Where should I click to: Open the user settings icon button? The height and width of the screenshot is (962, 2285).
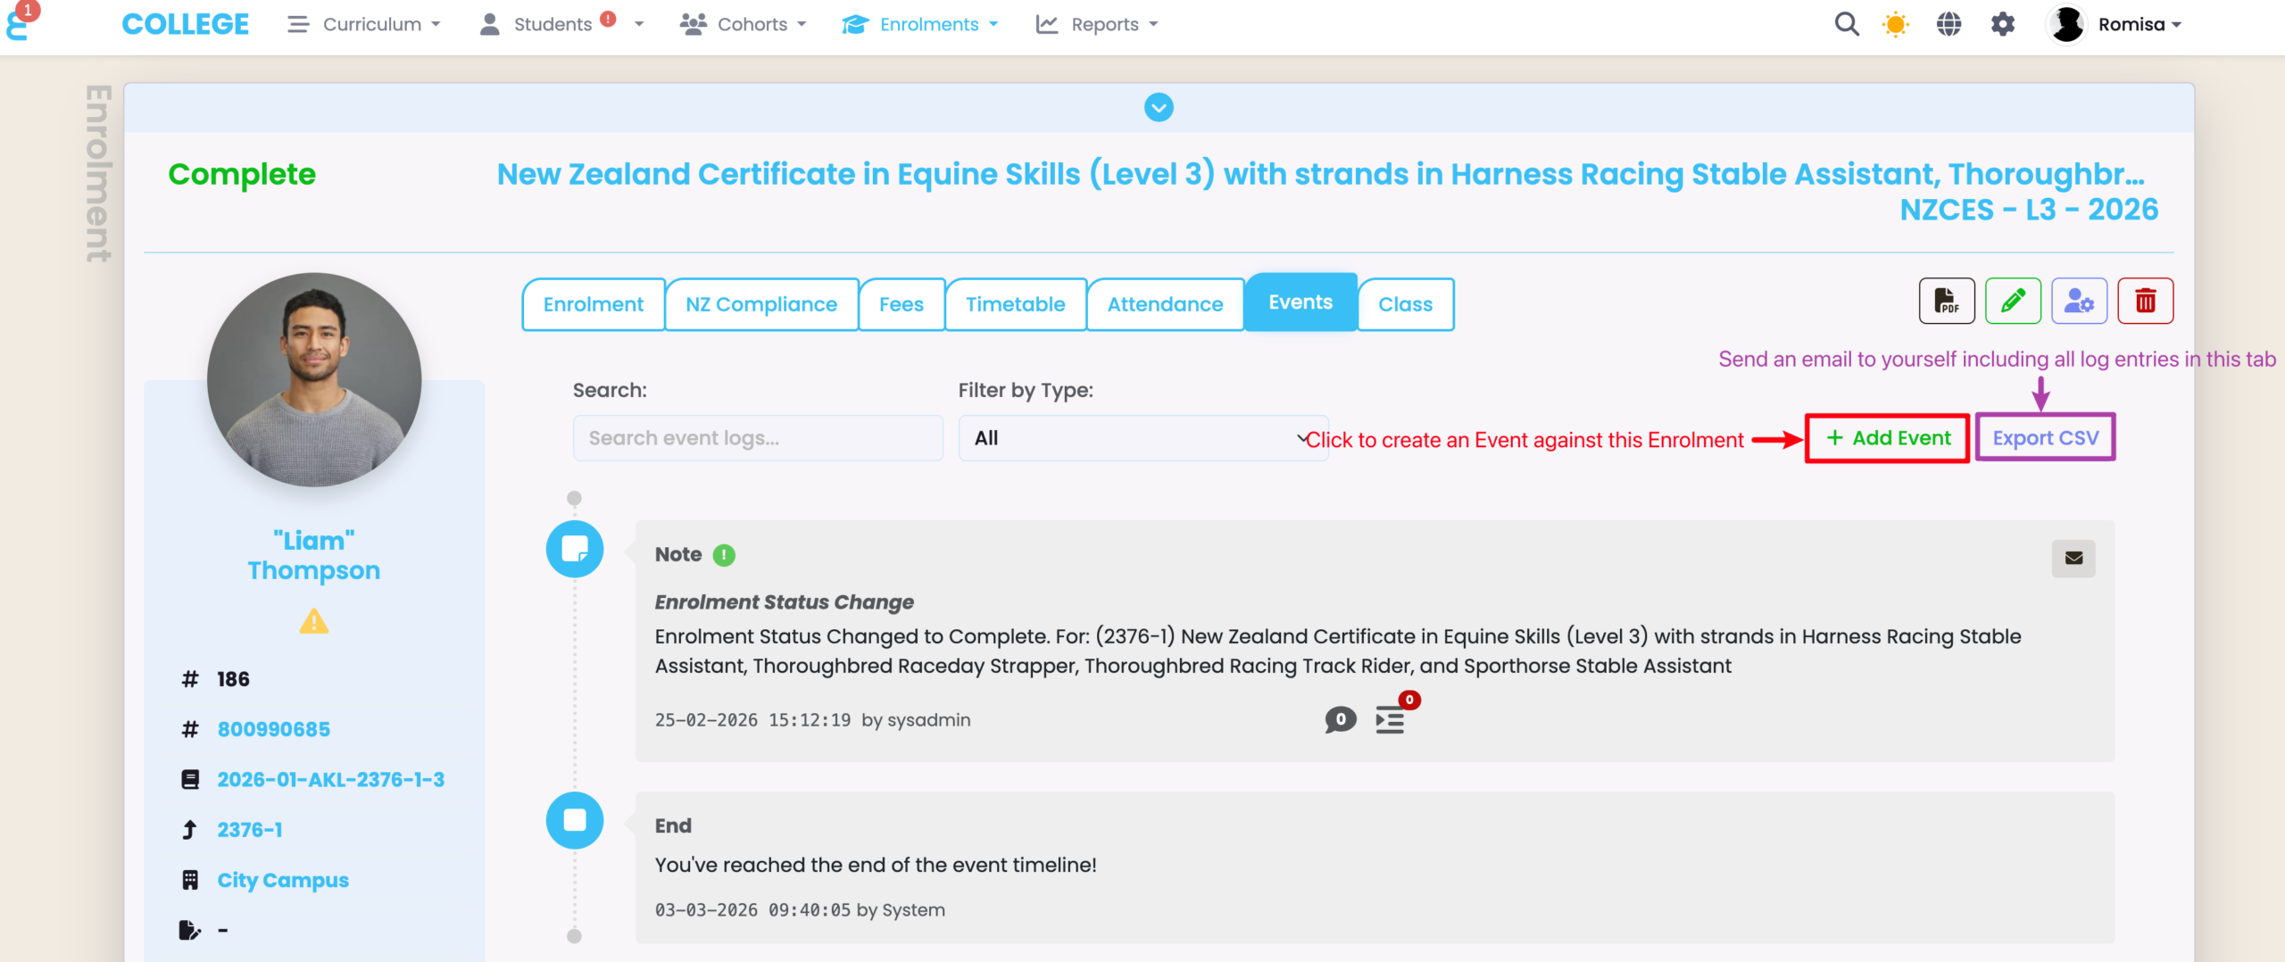[x=2079, y=302]
